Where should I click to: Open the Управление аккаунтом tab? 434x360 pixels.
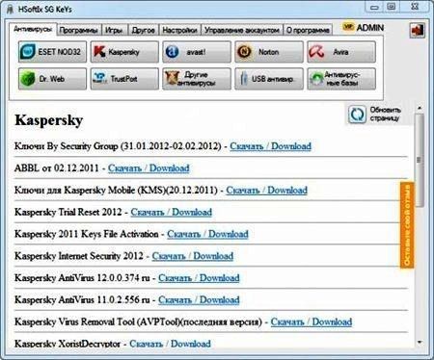tap(242, 30)
